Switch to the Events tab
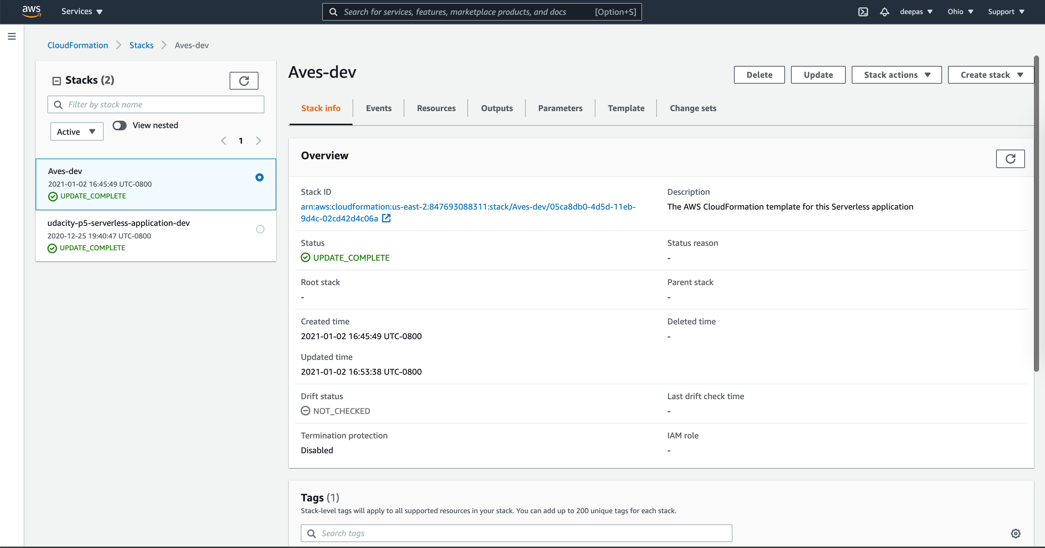The height and width of the screenshot is (548, 1045). (378, 108)
